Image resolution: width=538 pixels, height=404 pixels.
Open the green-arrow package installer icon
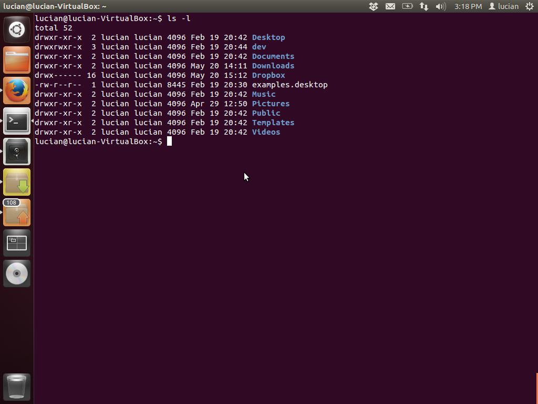[x=17, y=182]
